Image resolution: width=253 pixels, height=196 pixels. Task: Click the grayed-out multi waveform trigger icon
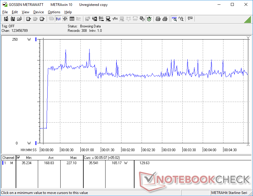(x=135, y=19)
